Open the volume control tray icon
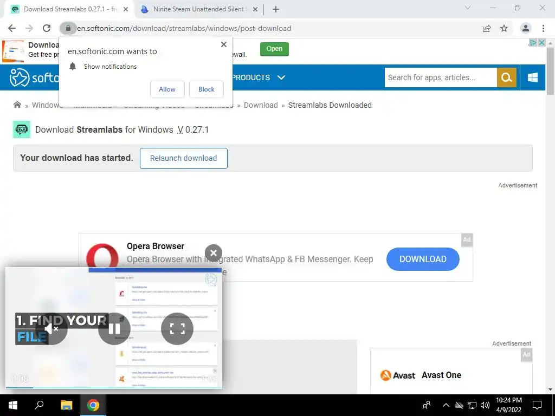The image size is (555, 416). [x=485, y=405]
